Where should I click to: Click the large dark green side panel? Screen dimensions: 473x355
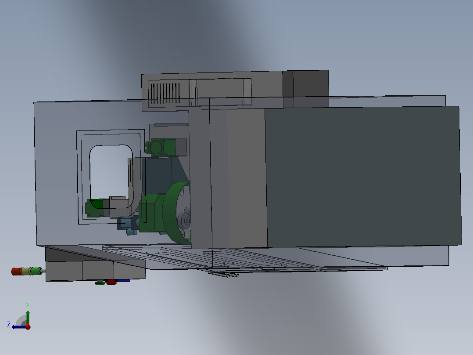[360, 176]
